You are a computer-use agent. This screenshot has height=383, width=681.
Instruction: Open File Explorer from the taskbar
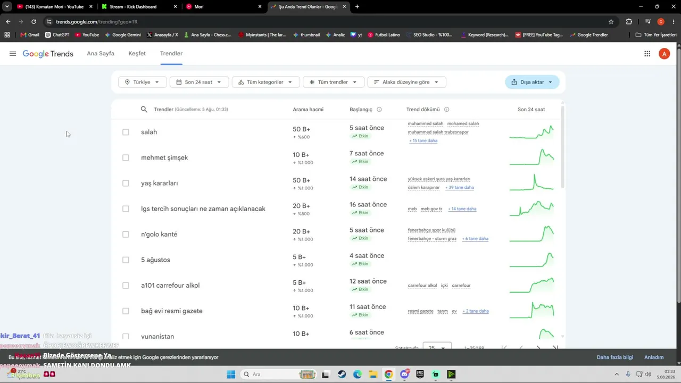point(373,374)
